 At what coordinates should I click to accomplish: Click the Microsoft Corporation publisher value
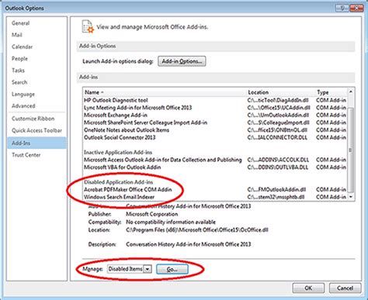[x=152, y=214]
